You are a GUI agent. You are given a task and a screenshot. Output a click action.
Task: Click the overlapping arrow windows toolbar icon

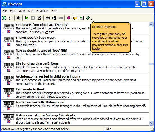point(18,18)
